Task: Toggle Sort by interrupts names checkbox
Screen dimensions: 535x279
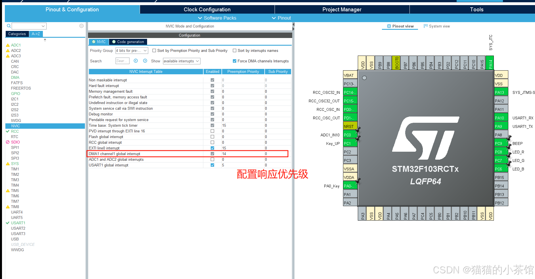Action: [x=235, y=50]
